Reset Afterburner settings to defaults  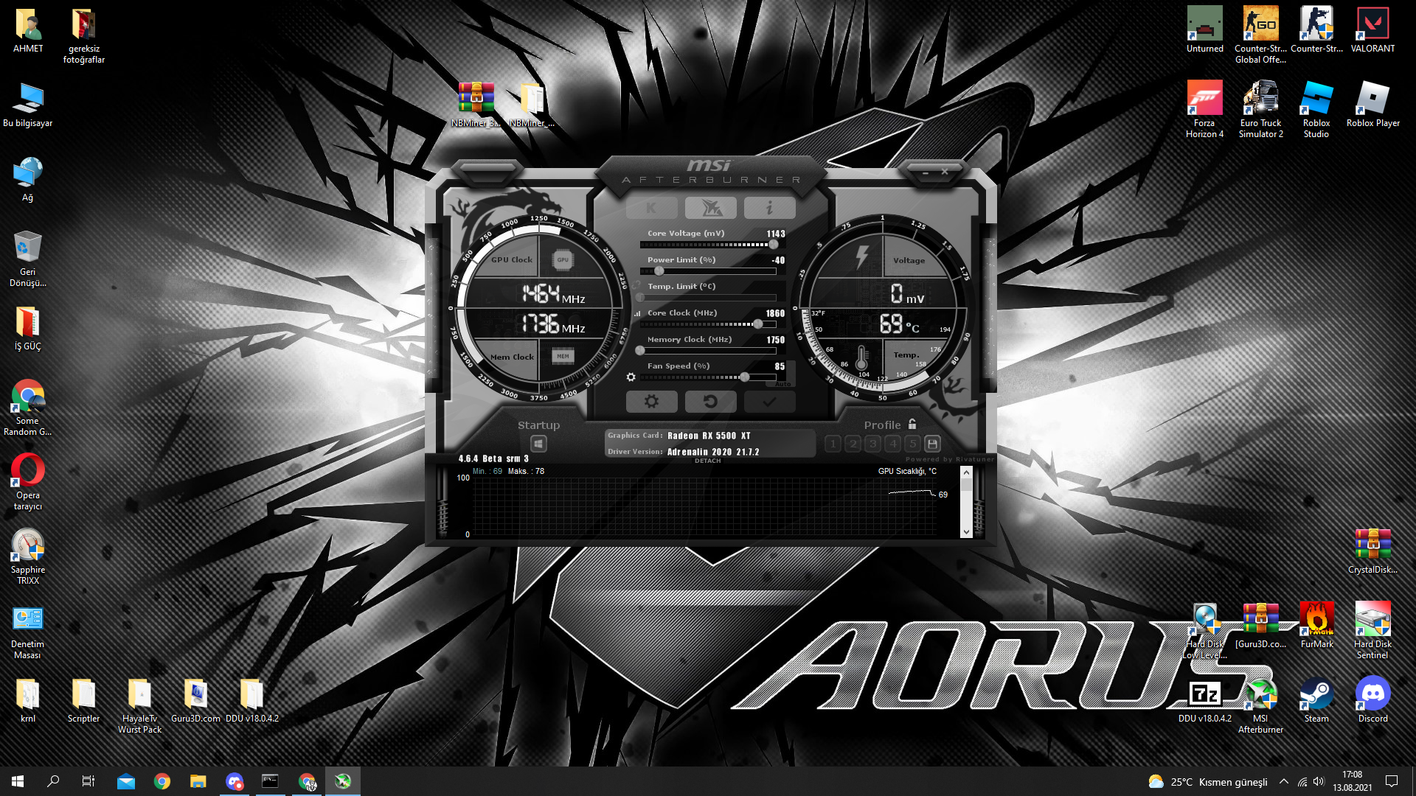click(x=710, y=402)
